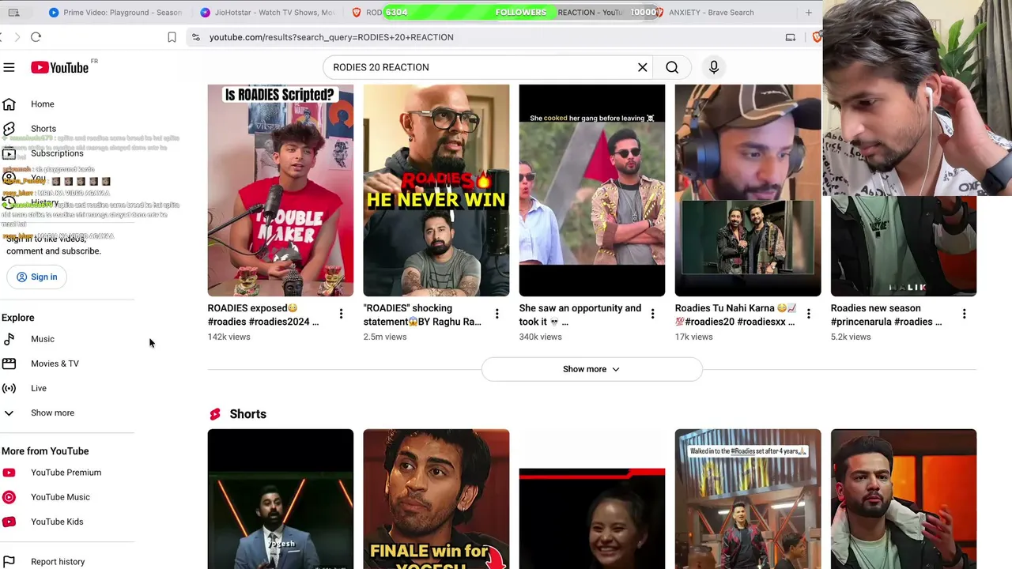Open the YouTube guide hamburger menu
This screenshot has height=569, width=1012.
point(9,67)
